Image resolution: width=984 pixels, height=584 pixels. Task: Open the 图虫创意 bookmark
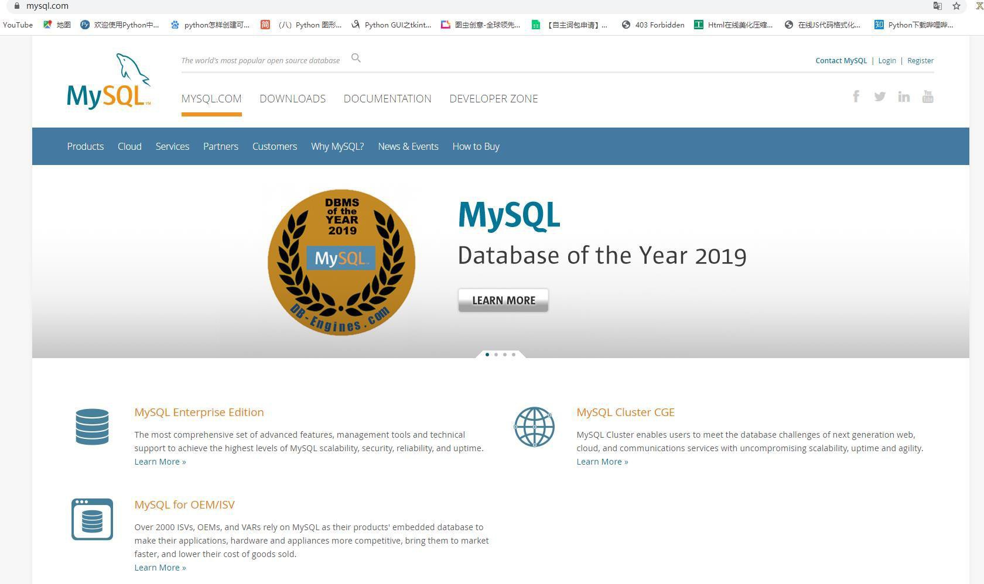(481, 25)
